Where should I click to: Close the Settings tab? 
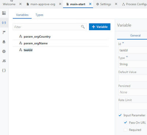pos(116,4)
